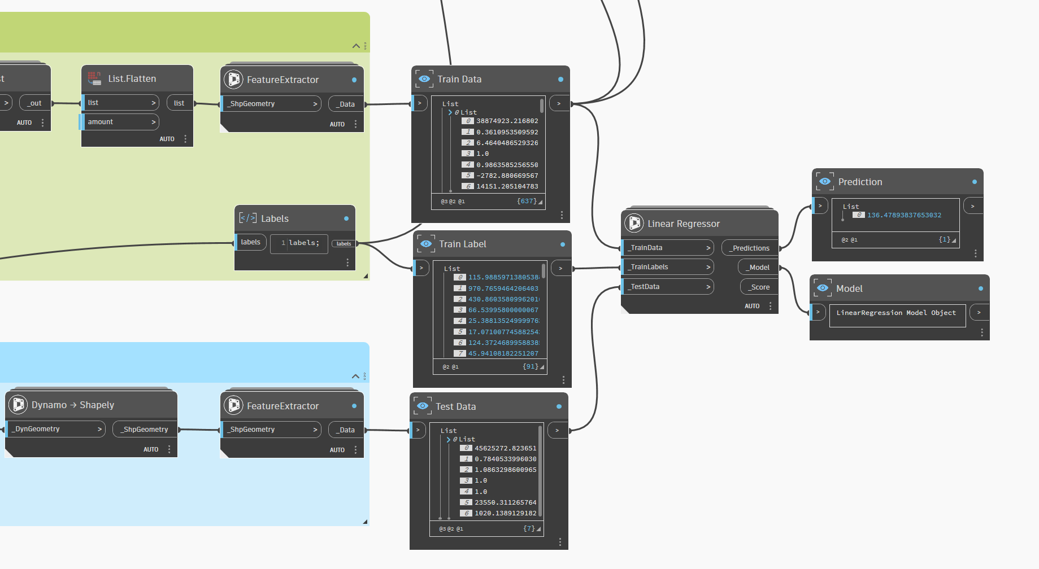1039x569 pixels.
Task: Click prediction value 136.47893837653032
Action: [x=904, y=215]
